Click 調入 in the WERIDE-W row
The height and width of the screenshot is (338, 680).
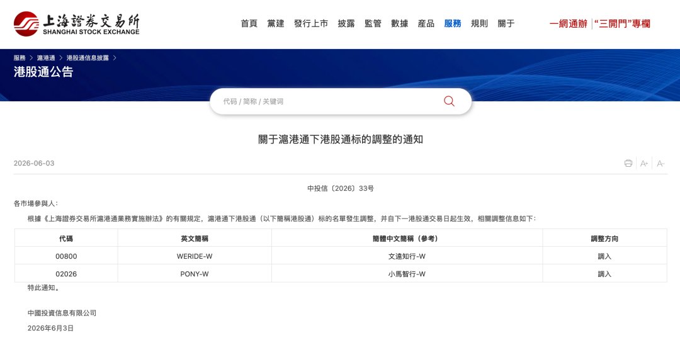604,256
